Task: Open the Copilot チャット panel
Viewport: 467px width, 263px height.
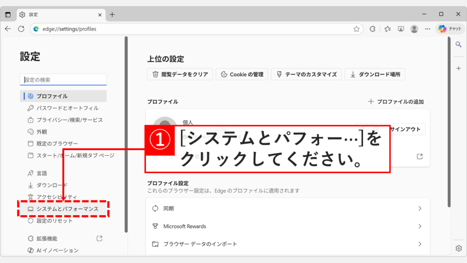Action: (449, 28)
